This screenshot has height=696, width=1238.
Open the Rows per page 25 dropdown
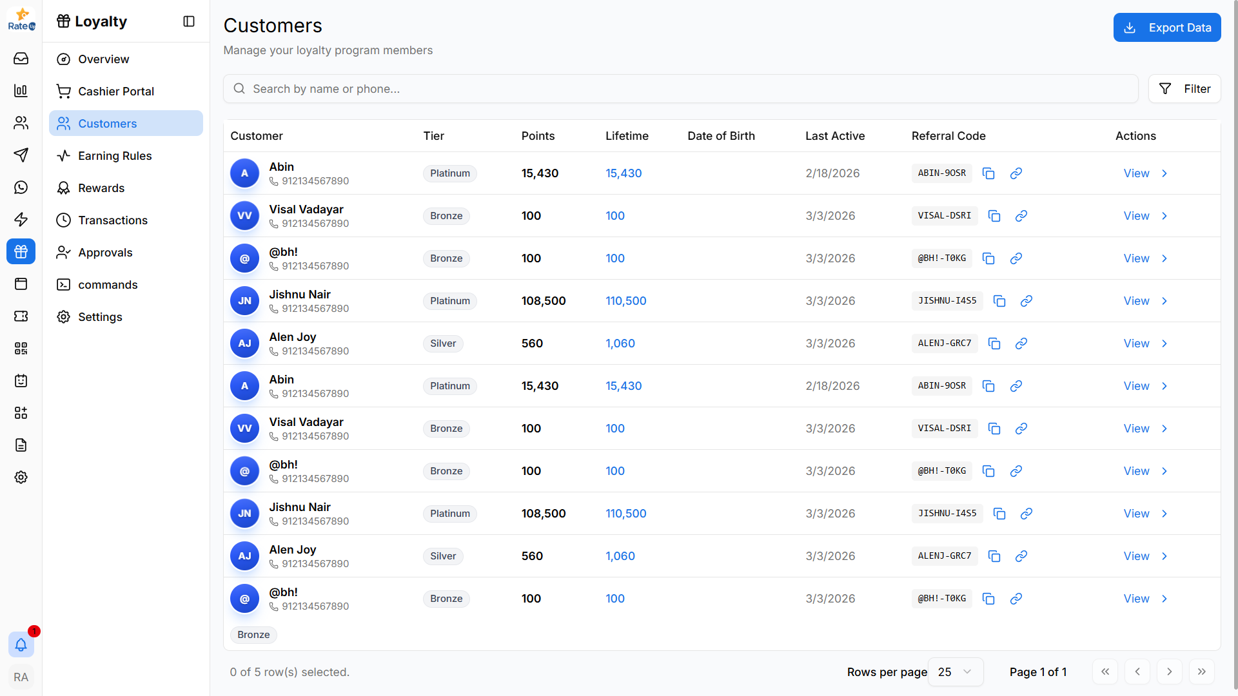tap(955, 672)
